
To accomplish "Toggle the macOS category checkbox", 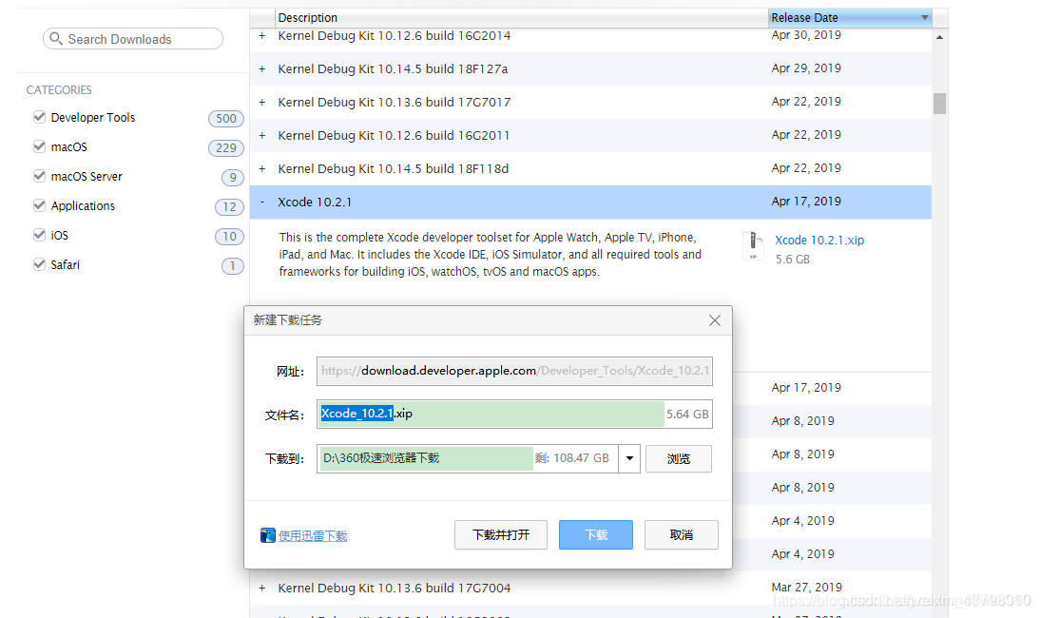I will point(39,145).
